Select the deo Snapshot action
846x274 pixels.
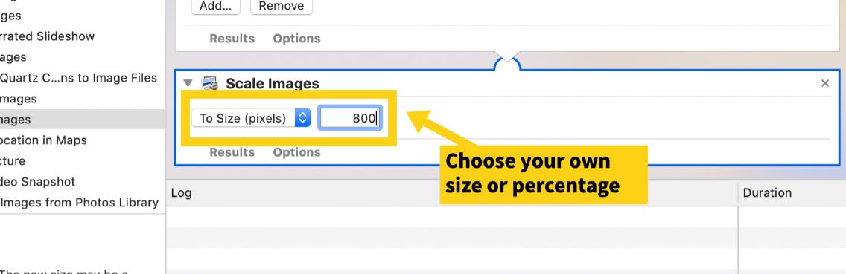38,182
